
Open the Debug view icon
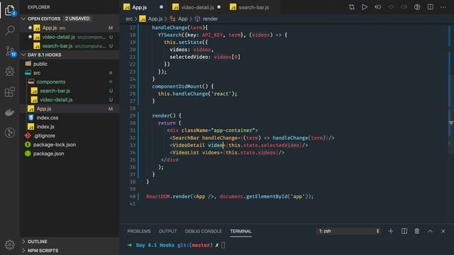[x=10, y=72]
